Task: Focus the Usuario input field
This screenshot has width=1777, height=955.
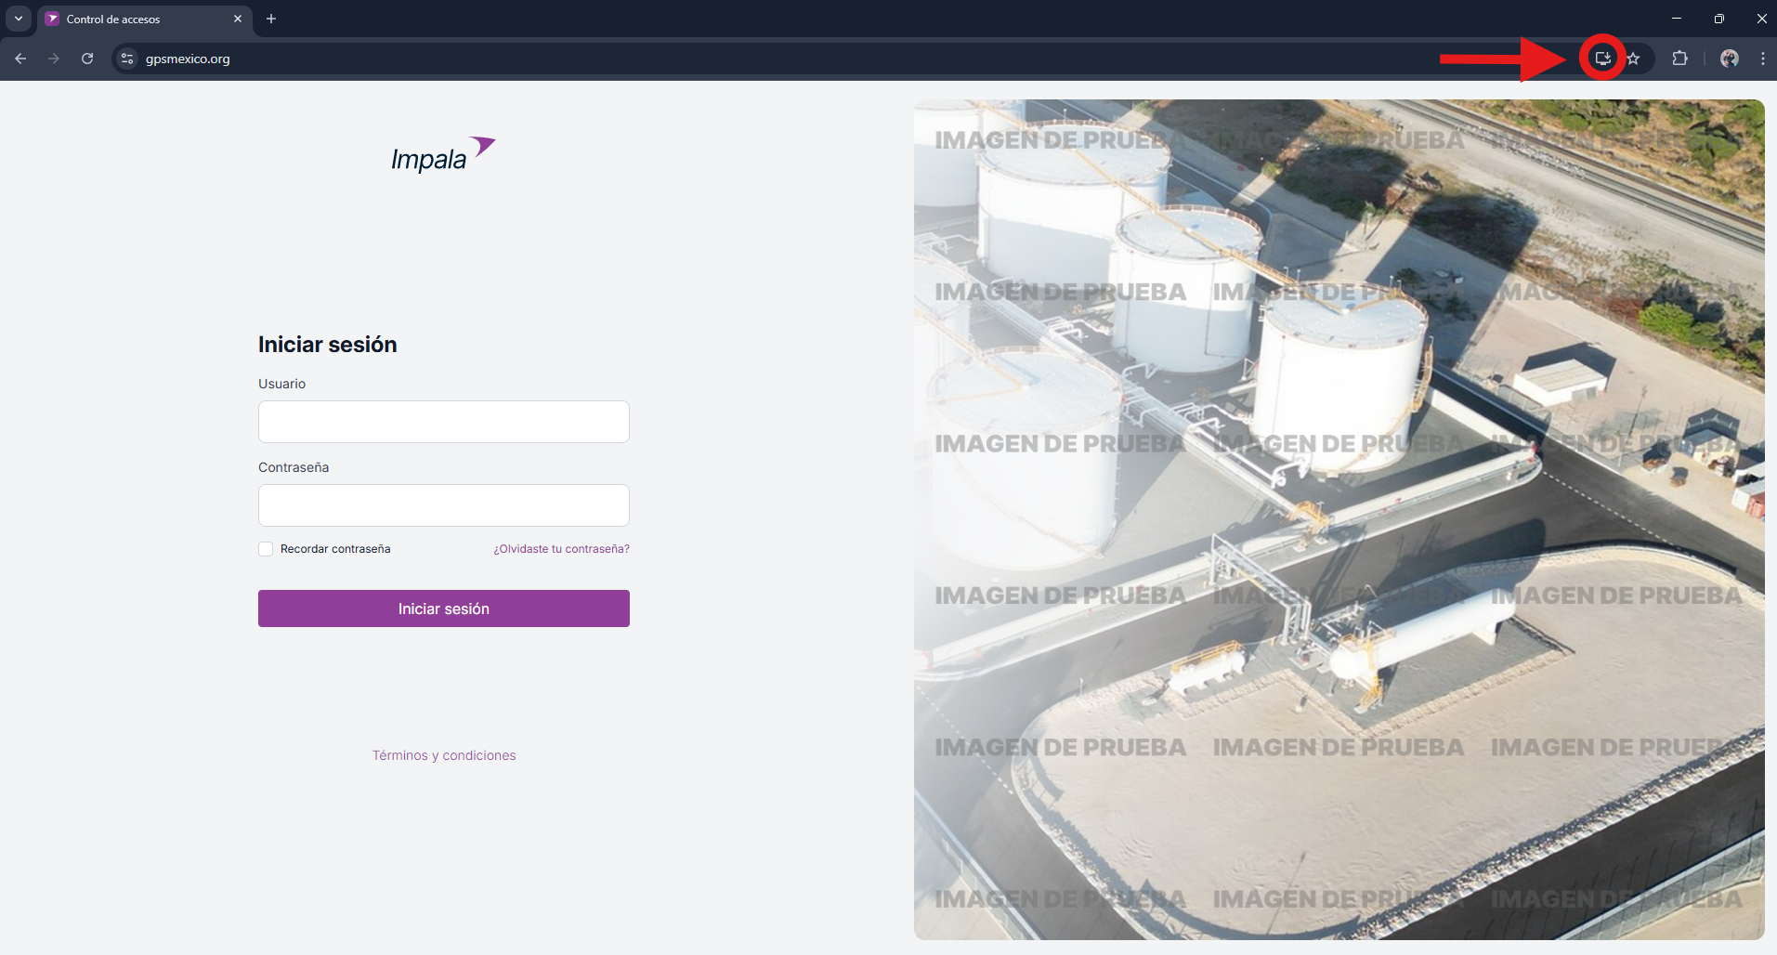Action: (444, 422)
